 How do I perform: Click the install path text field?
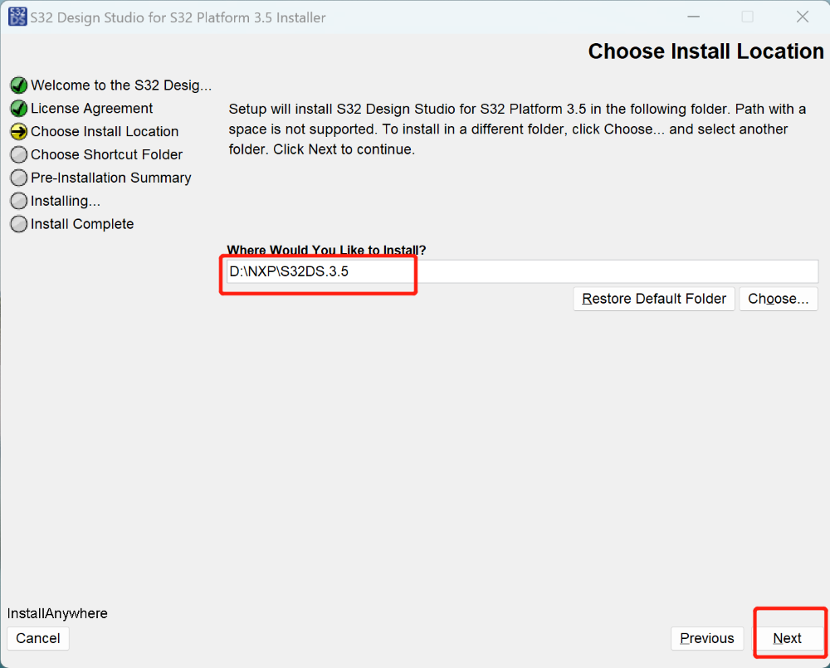[523, 271]
